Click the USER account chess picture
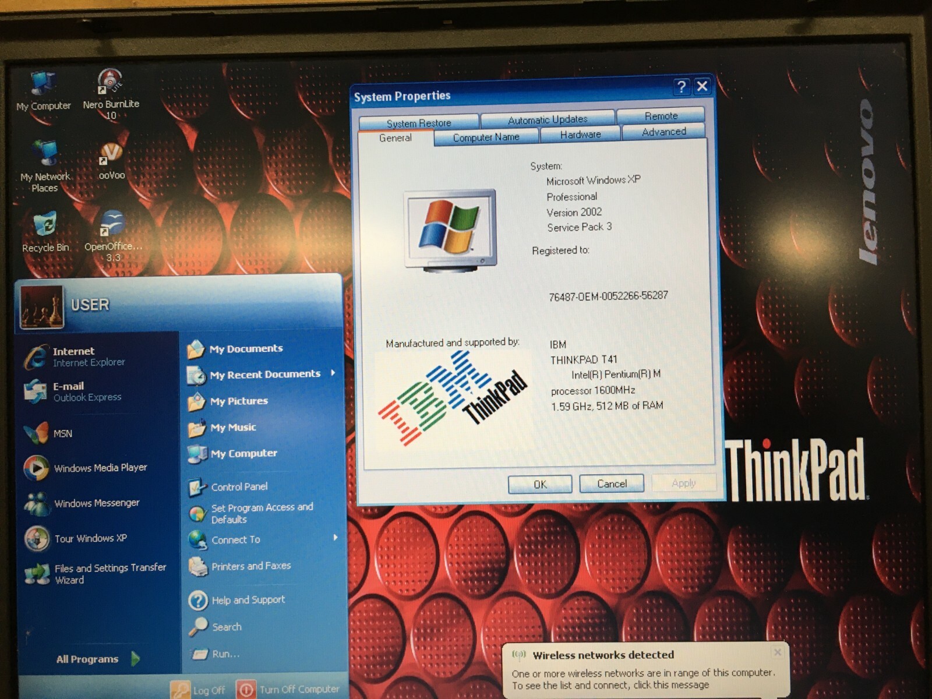Screen dimensions: 932x699 [x=41, y=307]
